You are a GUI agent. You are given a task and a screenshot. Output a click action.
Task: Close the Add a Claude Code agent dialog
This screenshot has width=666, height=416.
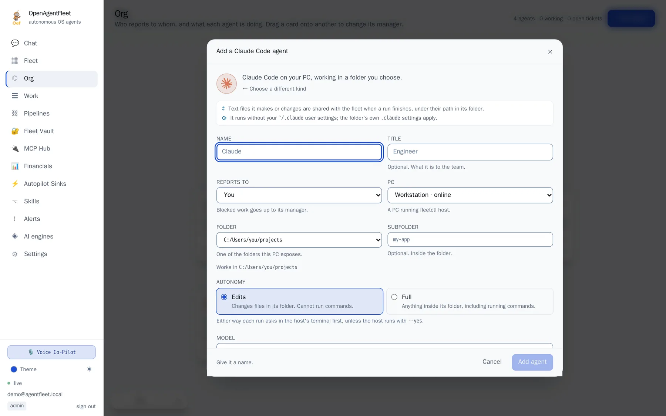click(x=550, y=52)
